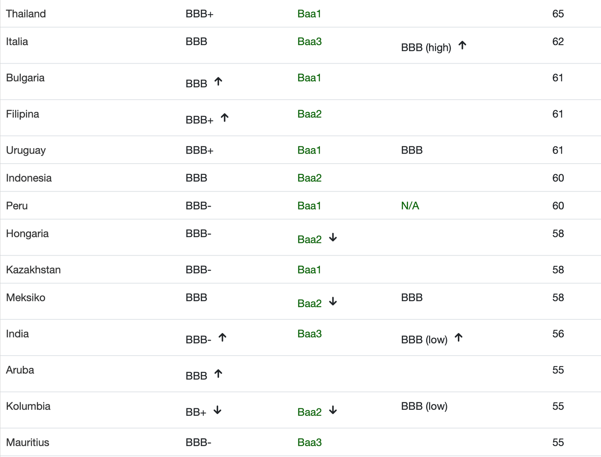Open Uruguay's Baa1 rating link
This screenshot has height=457, width=601.
point(309,150)
